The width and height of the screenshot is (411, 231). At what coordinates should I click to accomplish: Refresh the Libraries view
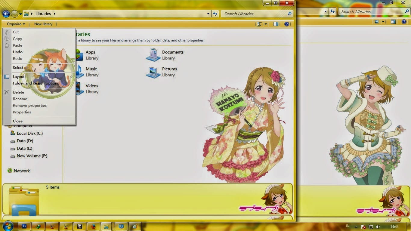point(215,14)
